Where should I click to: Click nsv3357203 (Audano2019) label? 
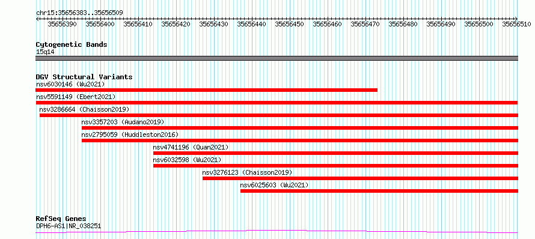[x=123, y=122]
